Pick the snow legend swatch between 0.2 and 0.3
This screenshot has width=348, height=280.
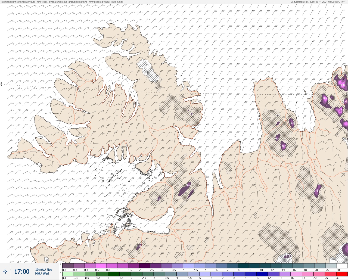click(x=68, y=266)
